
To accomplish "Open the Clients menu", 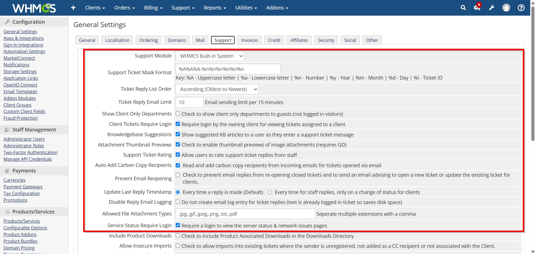I will tap(95, 8).
